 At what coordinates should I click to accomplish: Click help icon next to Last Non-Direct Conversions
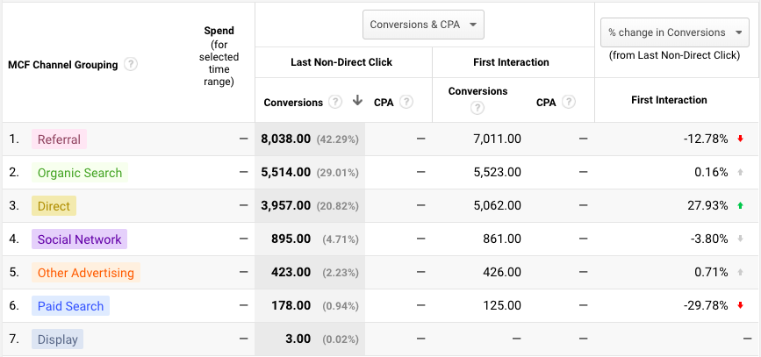point(335,102)
